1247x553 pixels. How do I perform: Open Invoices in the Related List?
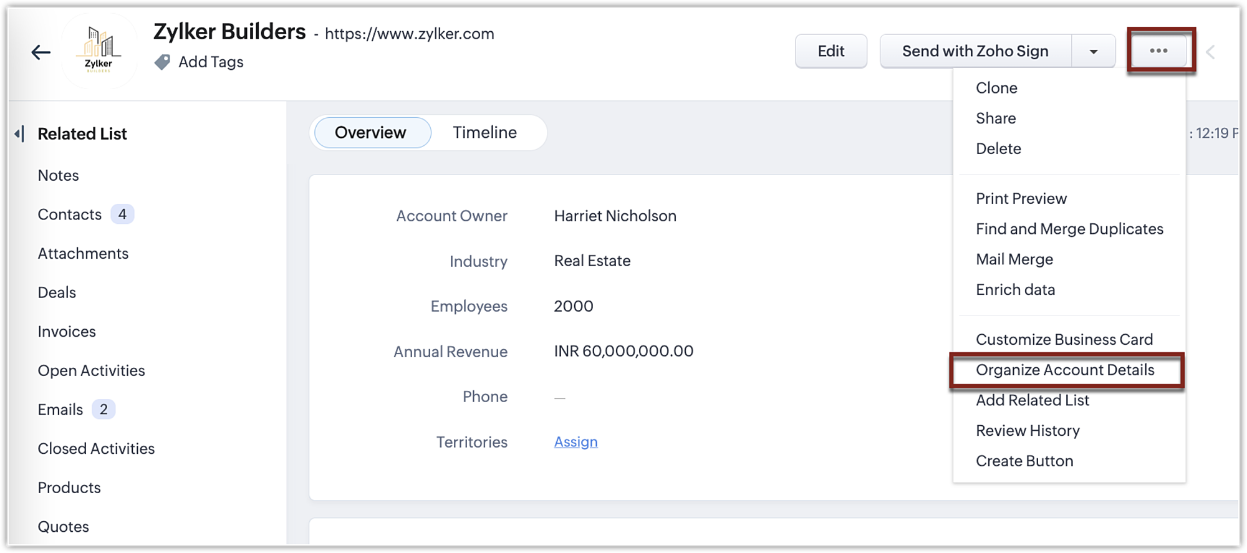(67, 332)
